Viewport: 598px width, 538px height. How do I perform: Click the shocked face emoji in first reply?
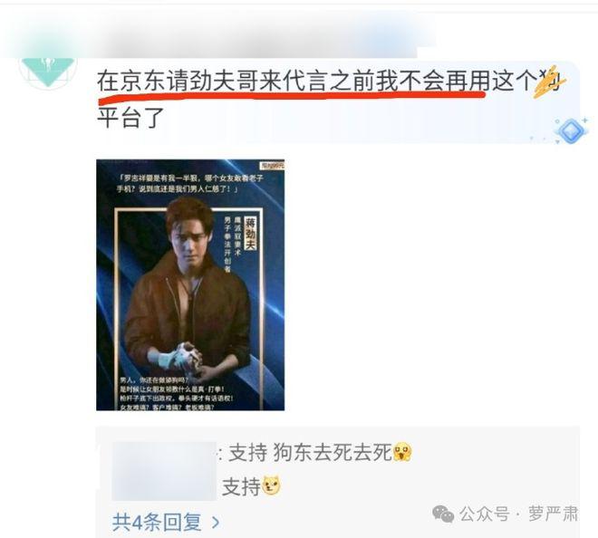tap(402, 452)
